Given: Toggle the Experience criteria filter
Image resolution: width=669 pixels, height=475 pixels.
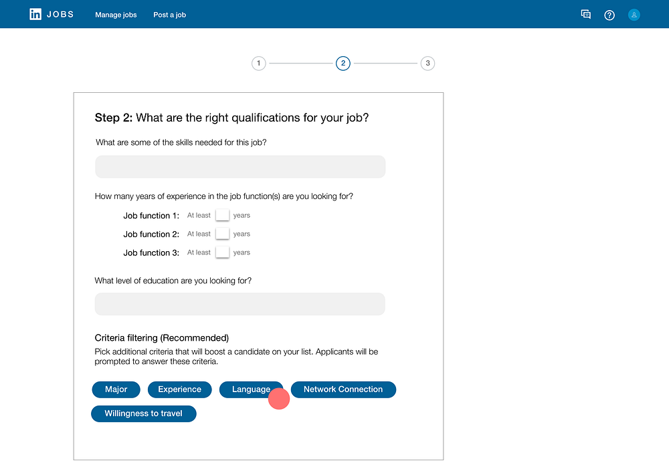Looking at the screenshot, I should 179,389.
